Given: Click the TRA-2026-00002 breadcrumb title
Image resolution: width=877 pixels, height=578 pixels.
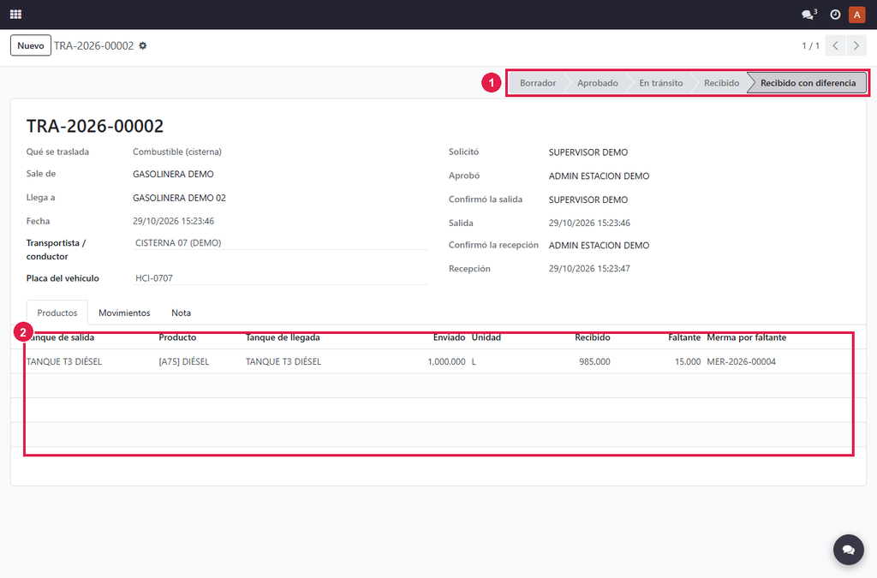Looking at the screenshot, I should [x=94, y=46].
